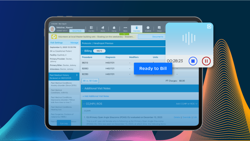This screenshot has height=141, width=250.
Task: Click the Add Additional Visit Notes link
Action: pos(96,96)
